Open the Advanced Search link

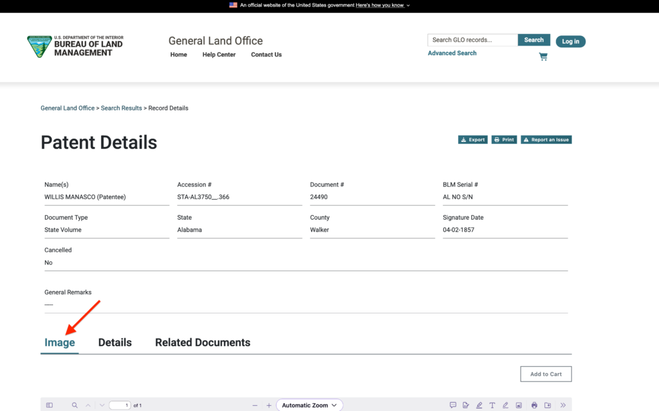tap(452, 53)
